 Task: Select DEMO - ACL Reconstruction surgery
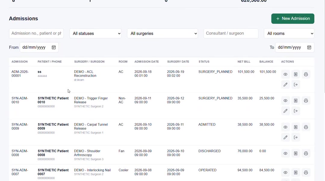tap(85, 74)
